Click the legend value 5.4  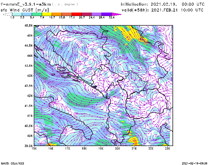[x=32, y=17]
